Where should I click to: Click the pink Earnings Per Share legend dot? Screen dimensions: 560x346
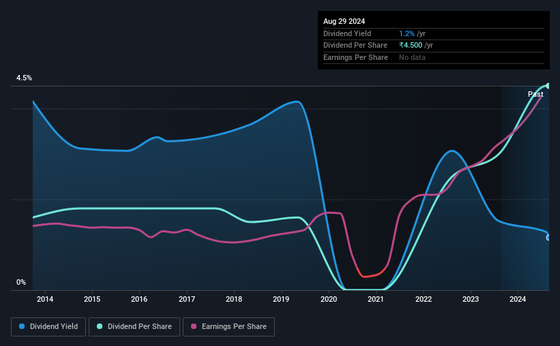[x=194, y=326]
